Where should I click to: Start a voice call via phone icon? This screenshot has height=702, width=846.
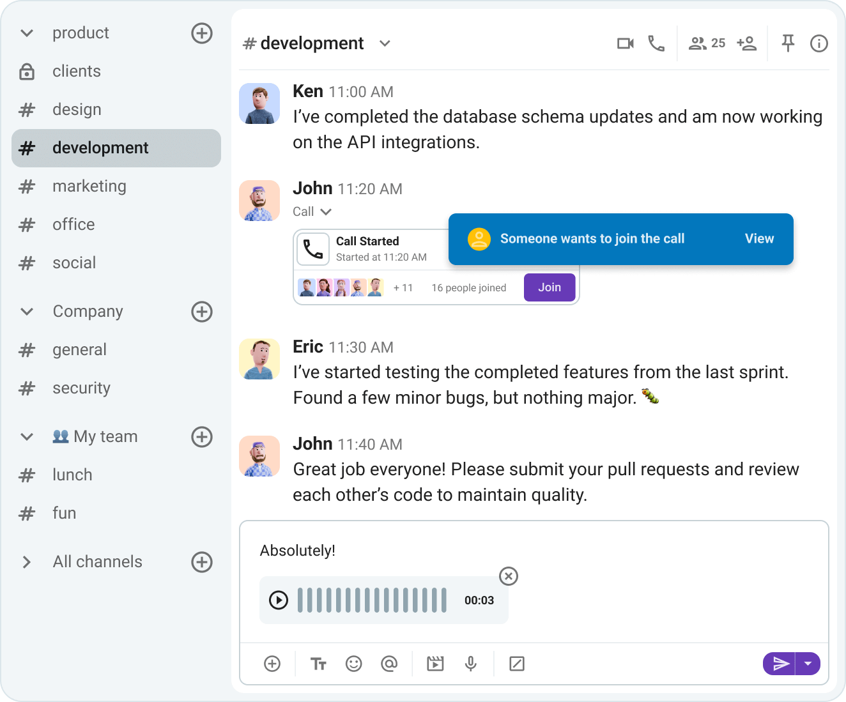(x=656, y=43)
